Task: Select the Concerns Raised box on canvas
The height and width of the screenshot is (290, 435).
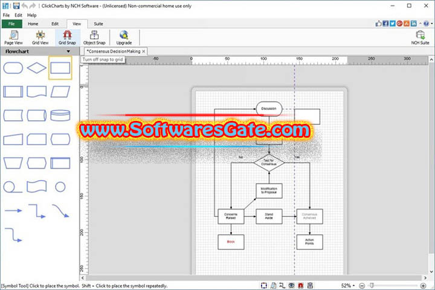Action: (231, 216)
